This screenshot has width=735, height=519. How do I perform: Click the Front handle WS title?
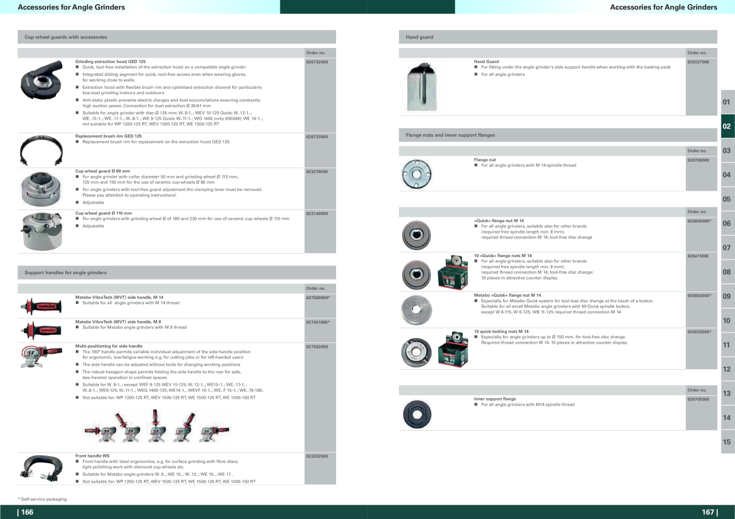click(92, 456)
